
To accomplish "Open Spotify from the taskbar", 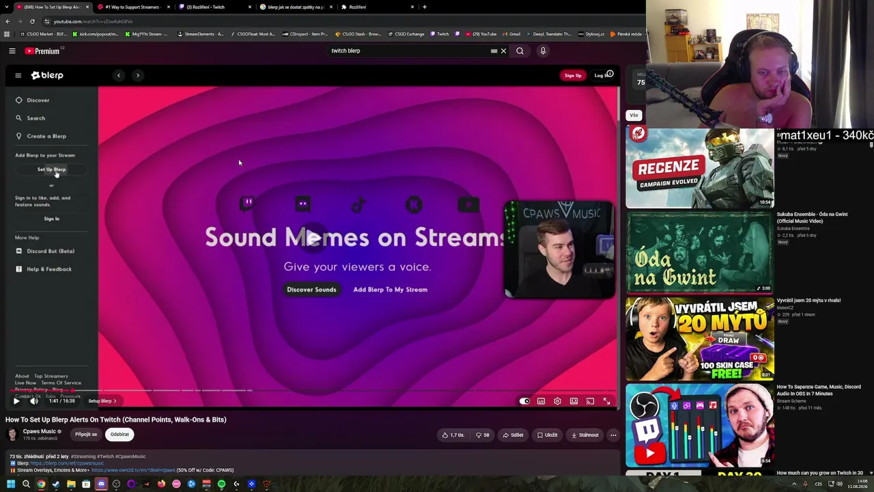I will [x=221, y=484].
